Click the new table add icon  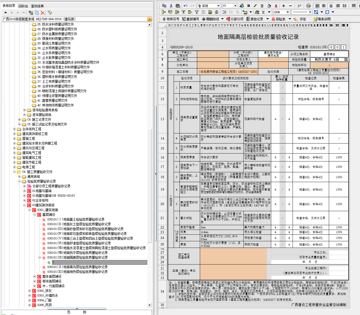point(30,12)
